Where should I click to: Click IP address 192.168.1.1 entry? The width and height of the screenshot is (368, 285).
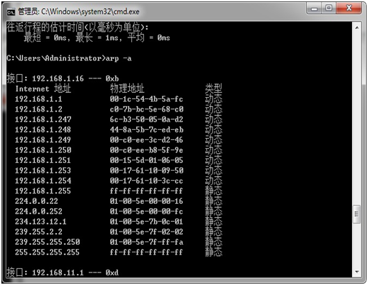(38, 99)
